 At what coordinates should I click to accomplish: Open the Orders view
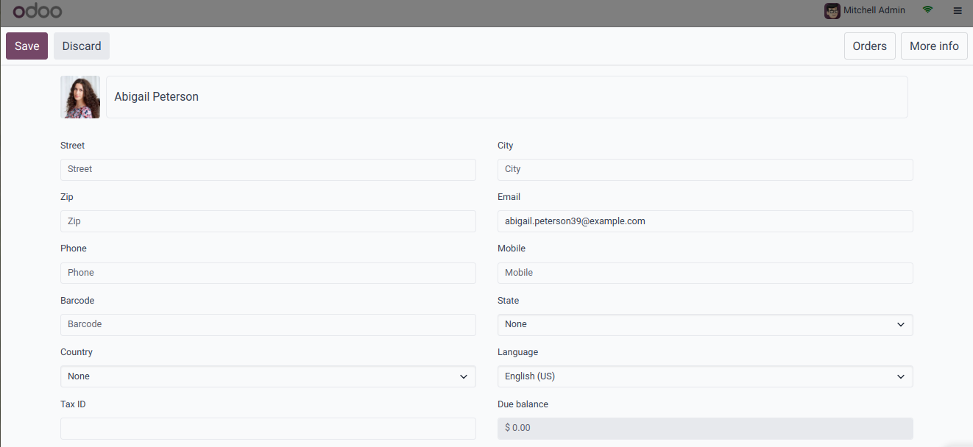(869, 46)
